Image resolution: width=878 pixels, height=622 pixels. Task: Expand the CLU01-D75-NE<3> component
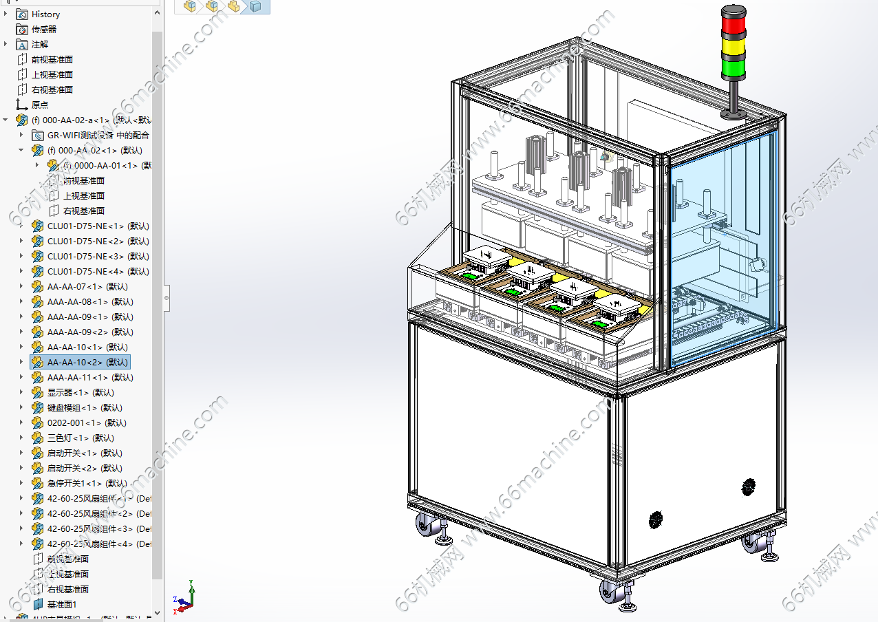(x=21, y=256)
